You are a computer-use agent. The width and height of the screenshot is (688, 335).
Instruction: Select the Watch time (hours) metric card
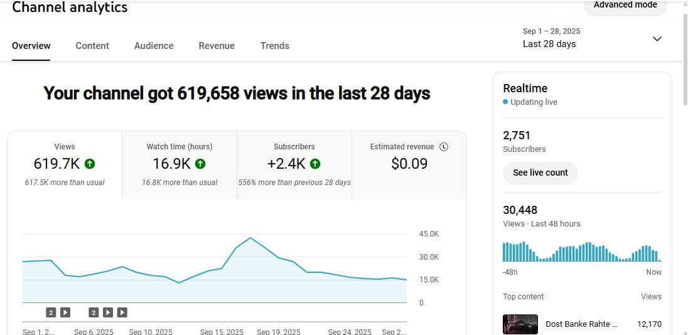click(x=179, y=165)
